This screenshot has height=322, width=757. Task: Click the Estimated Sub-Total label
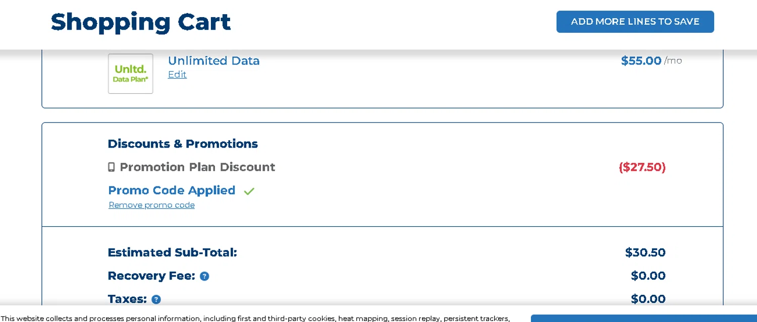[x=173, y=252]
